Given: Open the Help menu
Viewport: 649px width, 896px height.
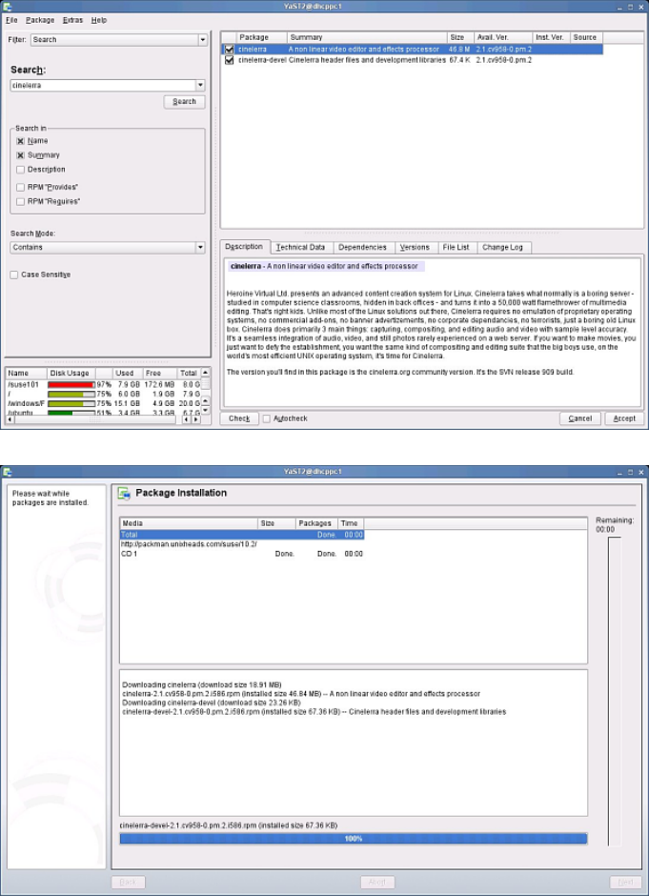Looking at the screenshot, I should click(99, 20).
